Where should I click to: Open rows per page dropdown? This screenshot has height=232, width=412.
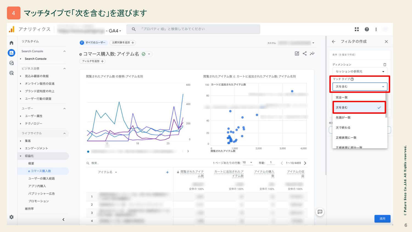[x=247, y=163]
